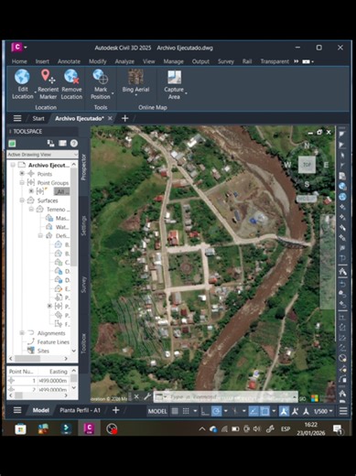356x476 pixels.
Task: Click the green icon in Toolspace header
Action: (12, 144)
